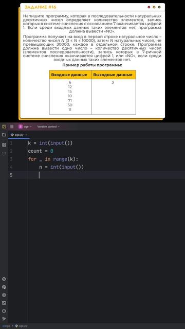This screenshot has width=185, height=329.
Task: Show more tool windows via the ellipsis icon
Action: tap(4, 153)
